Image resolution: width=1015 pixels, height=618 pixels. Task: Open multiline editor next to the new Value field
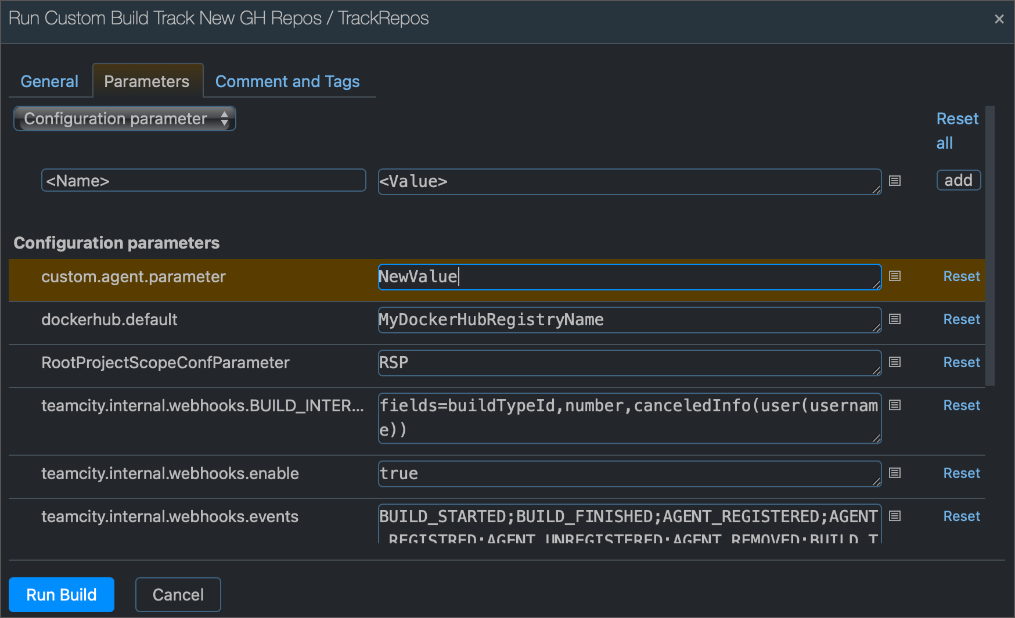click(895, 181)
